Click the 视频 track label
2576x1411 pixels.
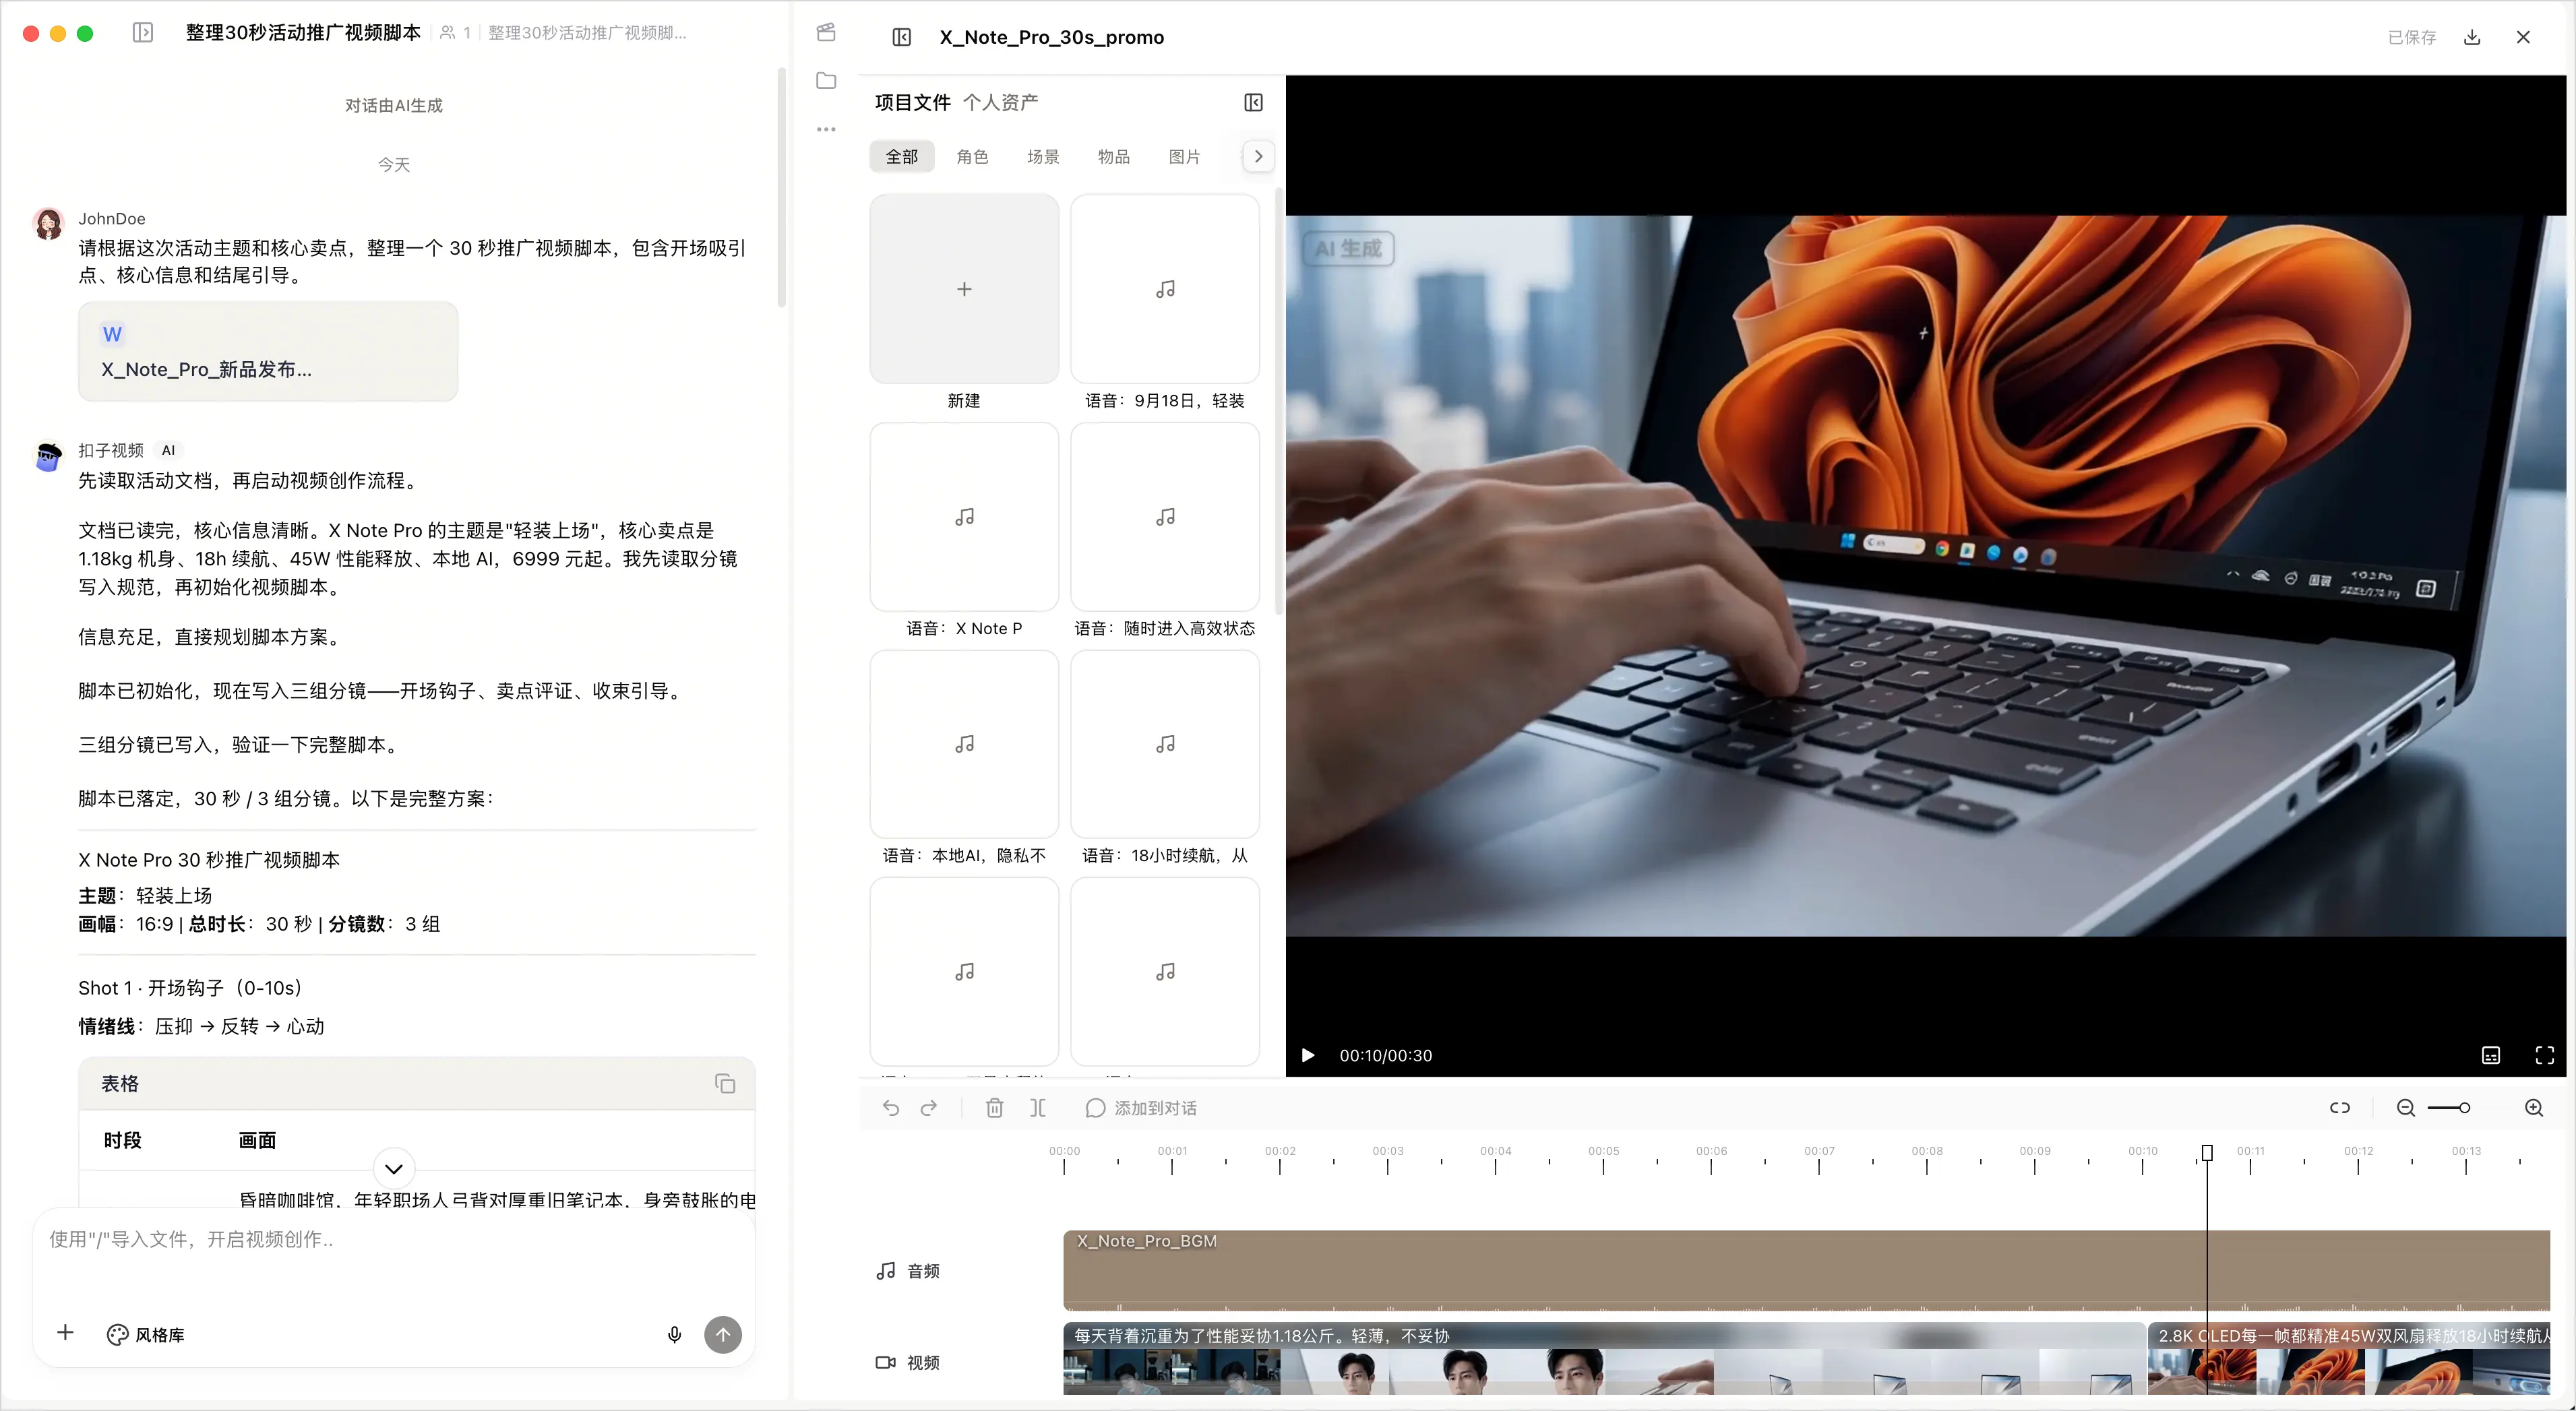pyautogui.click(x=908, y=1362)
